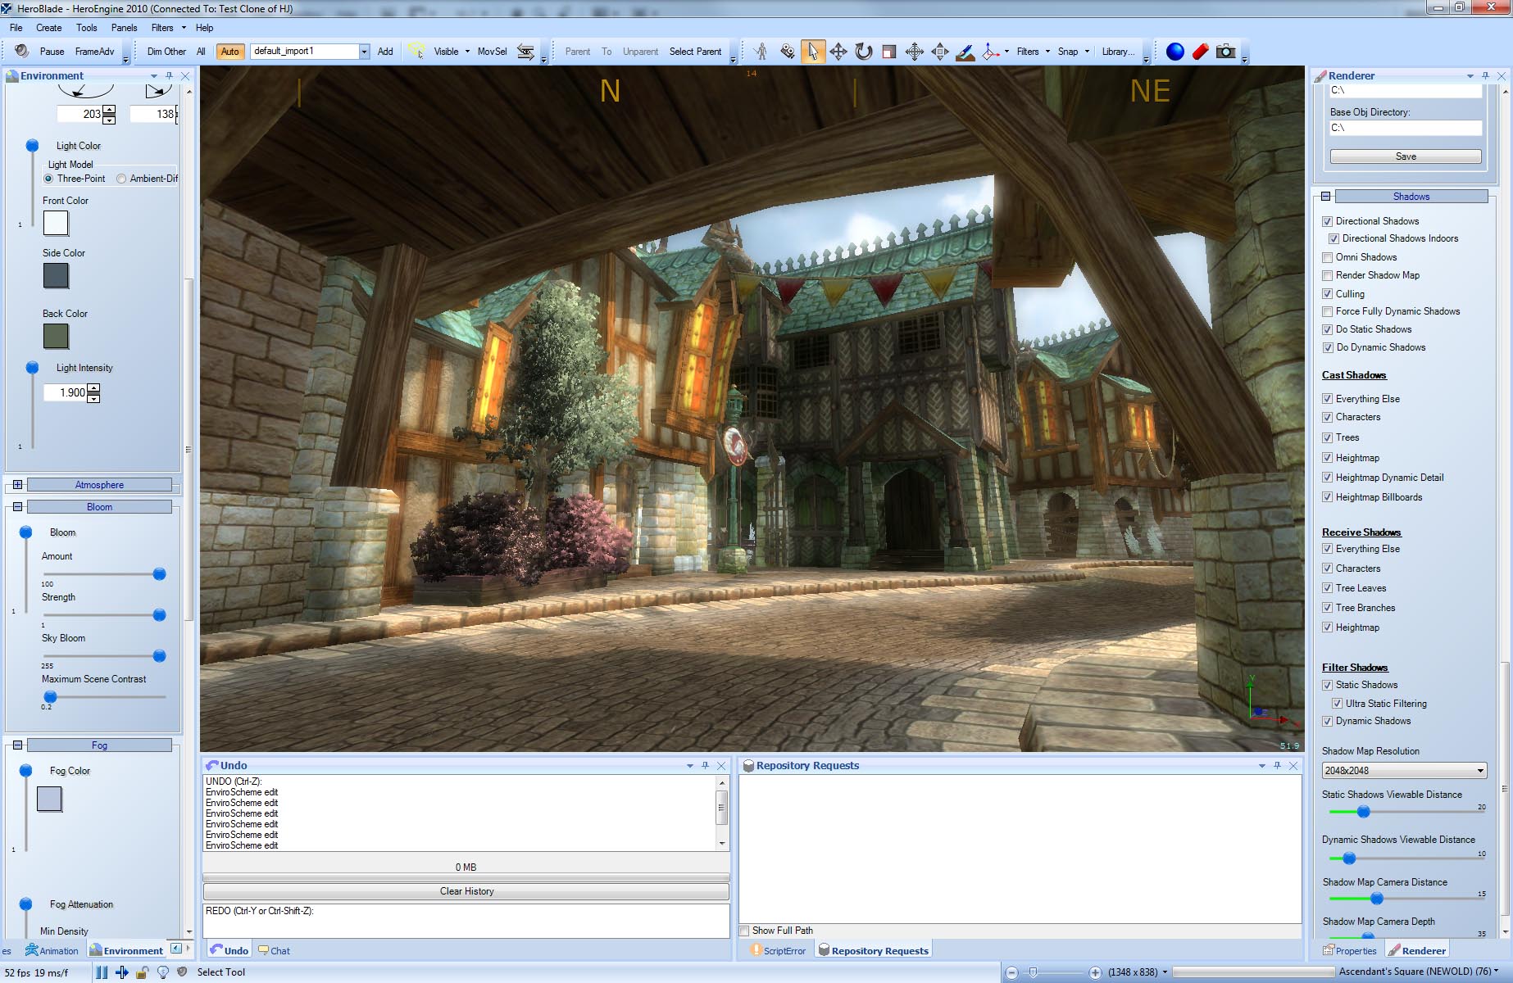Open the Side Color swatch
Viewport: 1513px width, 983px height.
(x=56, y=276)
